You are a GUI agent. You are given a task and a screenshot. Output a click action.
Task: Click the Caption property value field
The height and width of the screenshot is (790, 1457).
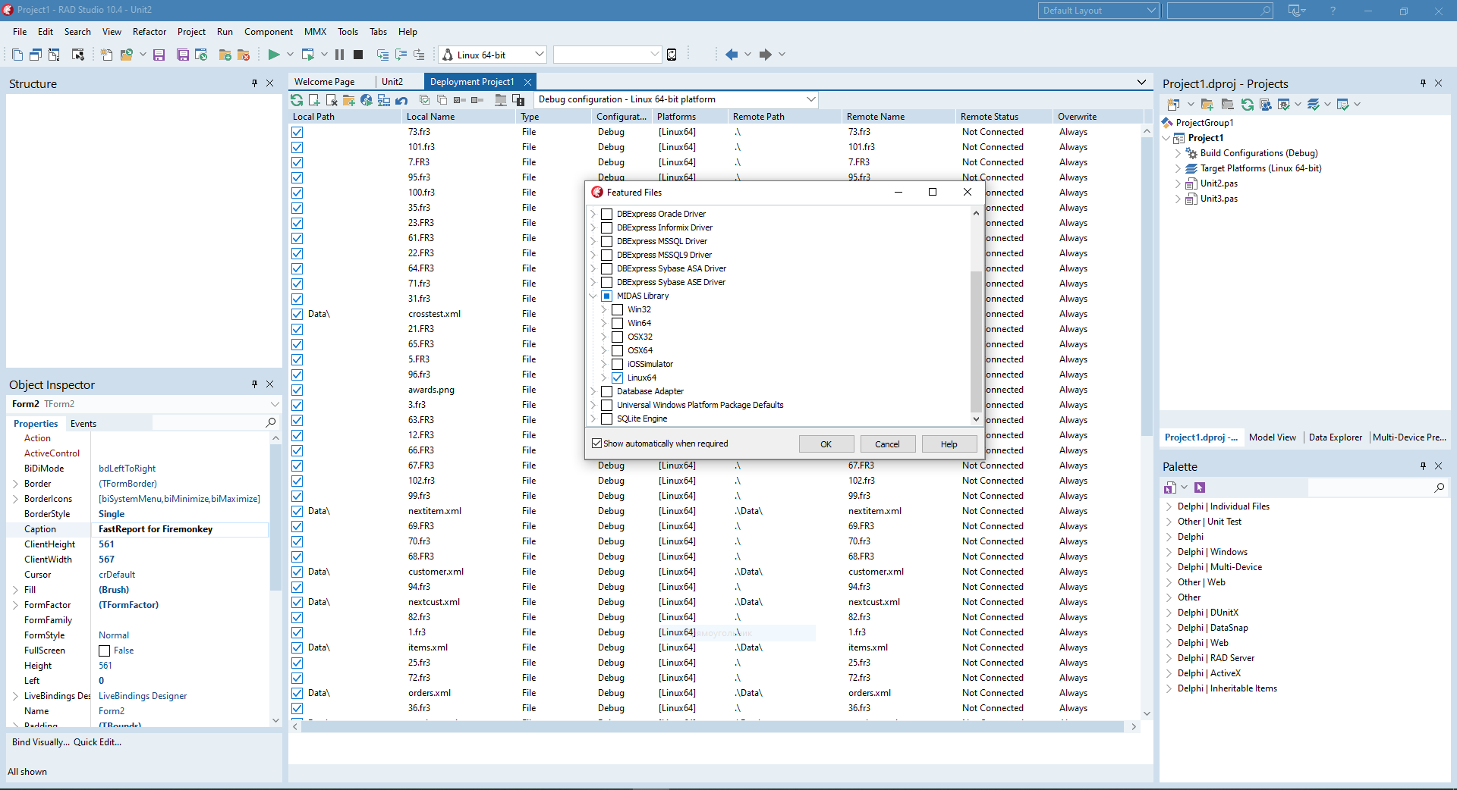[180, 529]
